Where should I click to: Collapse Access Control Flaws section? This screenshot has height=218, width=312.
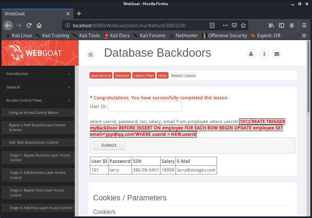pyautogui.click(x=38, y=101)
